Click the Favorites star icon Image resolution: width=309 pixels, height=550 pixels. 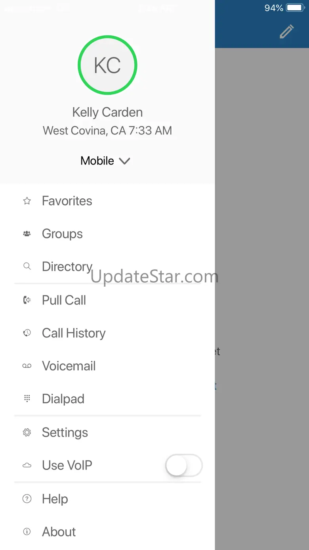click(x=27, y=201)
